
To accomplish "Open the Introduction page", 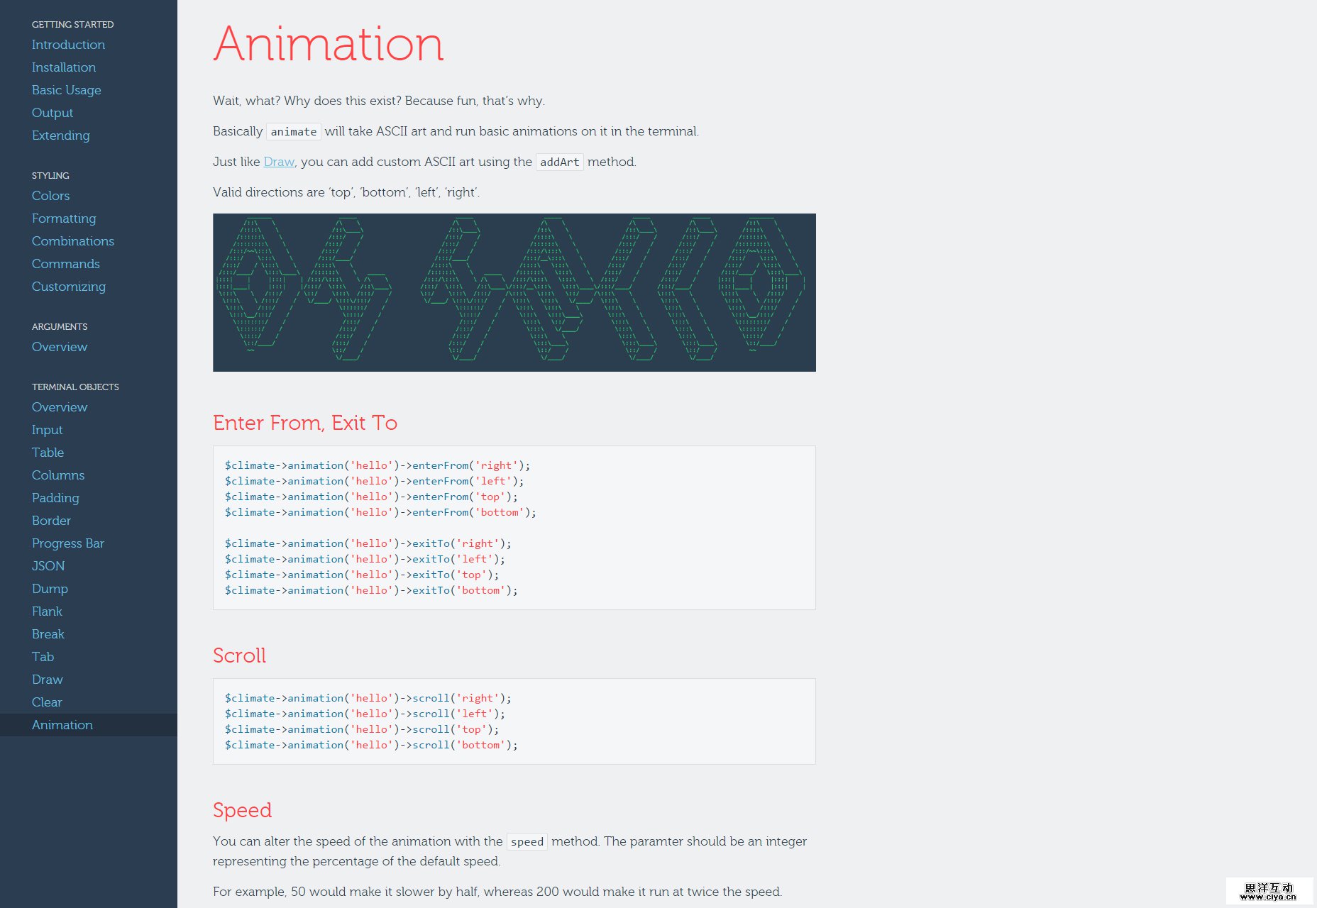I will [68, 45].
